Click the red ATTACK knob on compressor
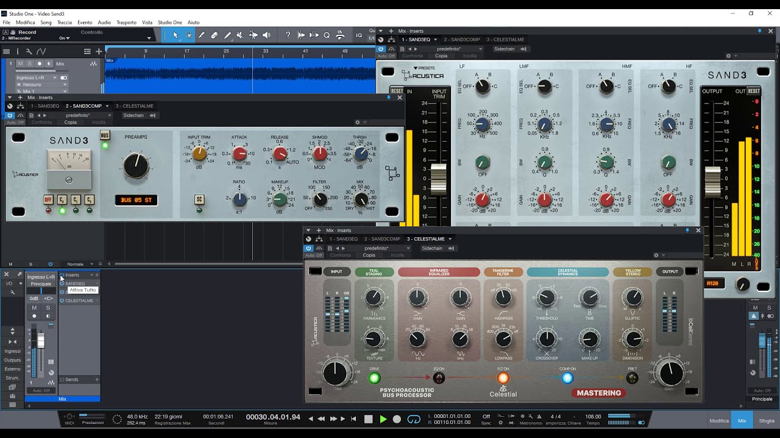780x438 pixels. tap(239, 154)
